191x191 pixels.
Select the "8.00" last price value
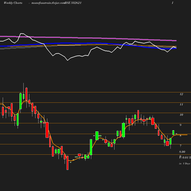click(182, 152)
